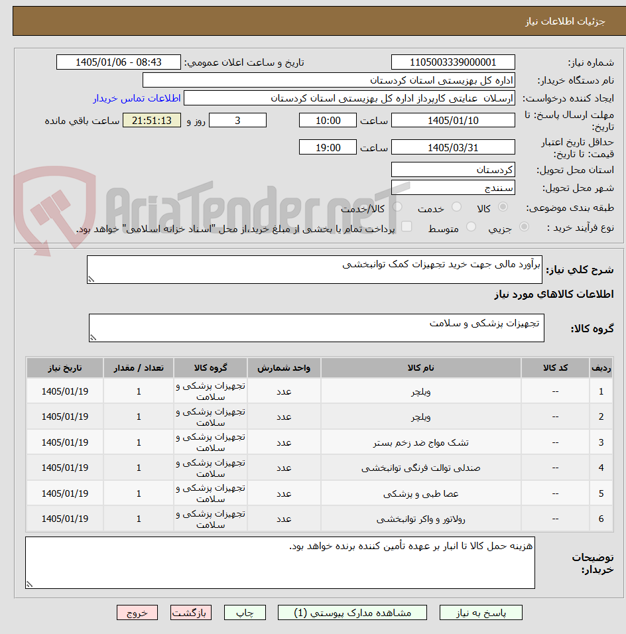Click the resize handle of buyer notes textarea
The width and height of the screenshot is (626, 634).
click(x=29, y=584)
